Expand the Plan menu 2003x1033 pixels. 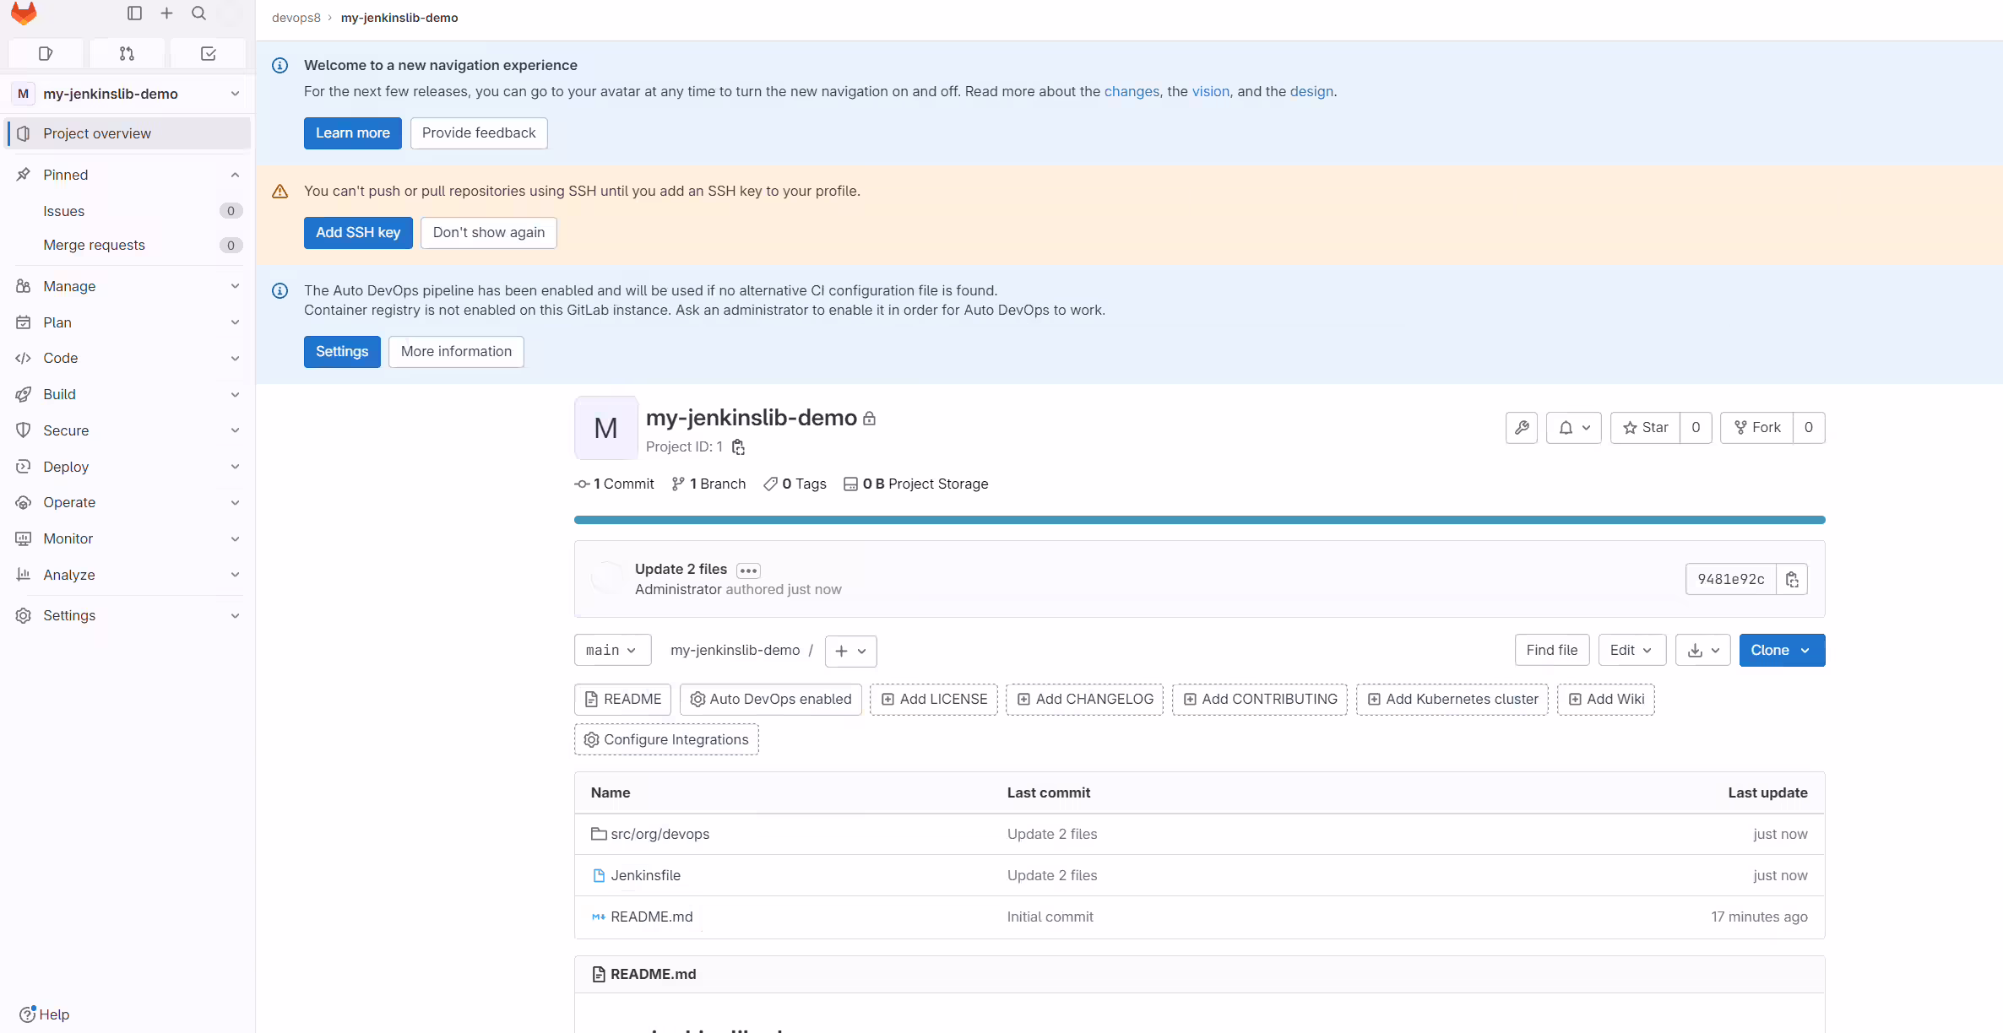pos(128,322)
